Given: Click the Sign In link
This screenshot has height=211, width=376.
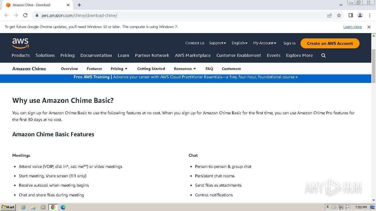Looking at the screenshot, I should click(289, 43).
